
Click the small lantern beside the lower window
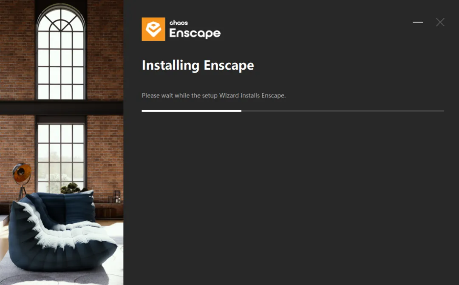(x=116, y=196)
